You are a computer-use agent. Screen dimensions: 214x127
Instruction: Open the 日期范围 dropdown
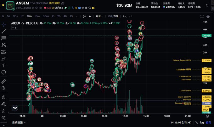(x=19, y=123)
